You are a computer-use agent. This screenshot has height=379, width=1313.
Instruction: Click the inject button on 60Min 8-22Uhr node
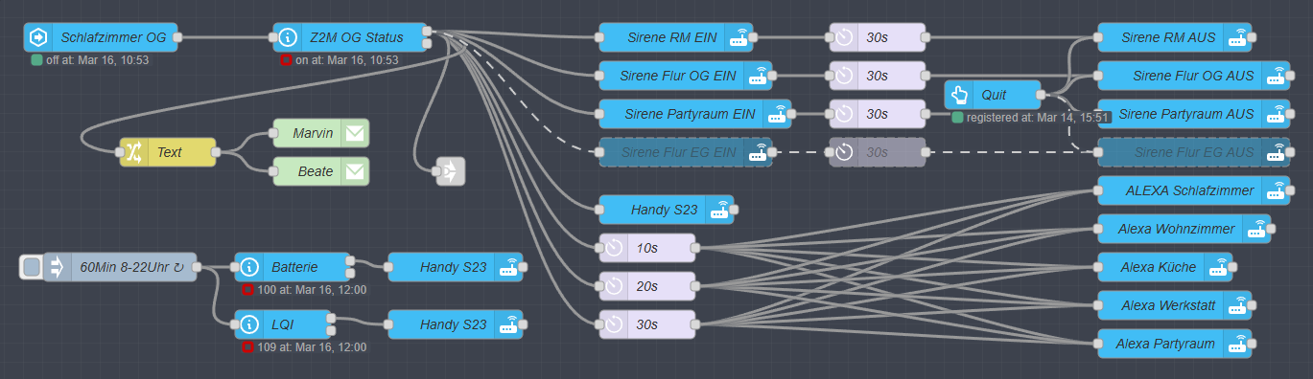(x=32, y=267)
